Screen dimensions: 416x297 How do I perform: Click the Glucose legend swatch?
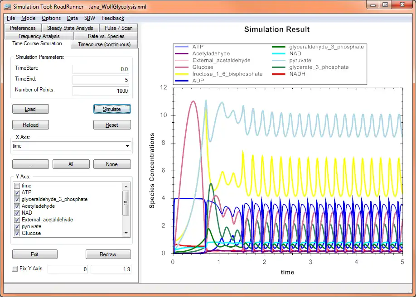coord(182,67)
